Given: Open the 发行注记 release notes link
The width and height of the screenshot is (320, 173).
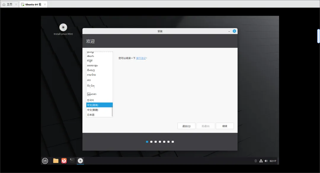Looking at the screenshot, I should [x=141, y=58].
